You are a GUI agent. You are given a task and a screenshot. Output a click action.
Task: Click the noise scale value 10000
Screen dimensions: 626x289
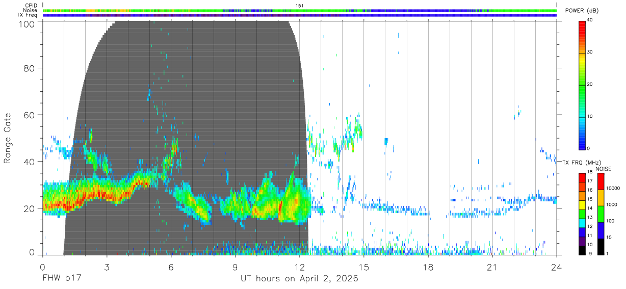[614, 188]
